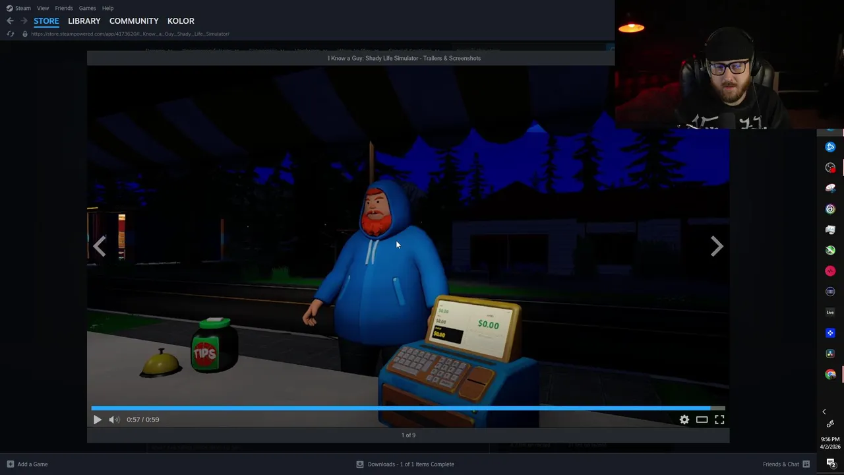844x475 pixels.
Task: Open the blue circular taskbar icon below the webcam
Action: click(830, 147)
